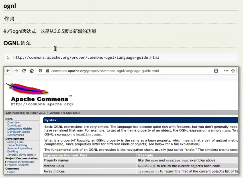Open the Building link
The width and height of the screenshot is (243, 178).
13,151
